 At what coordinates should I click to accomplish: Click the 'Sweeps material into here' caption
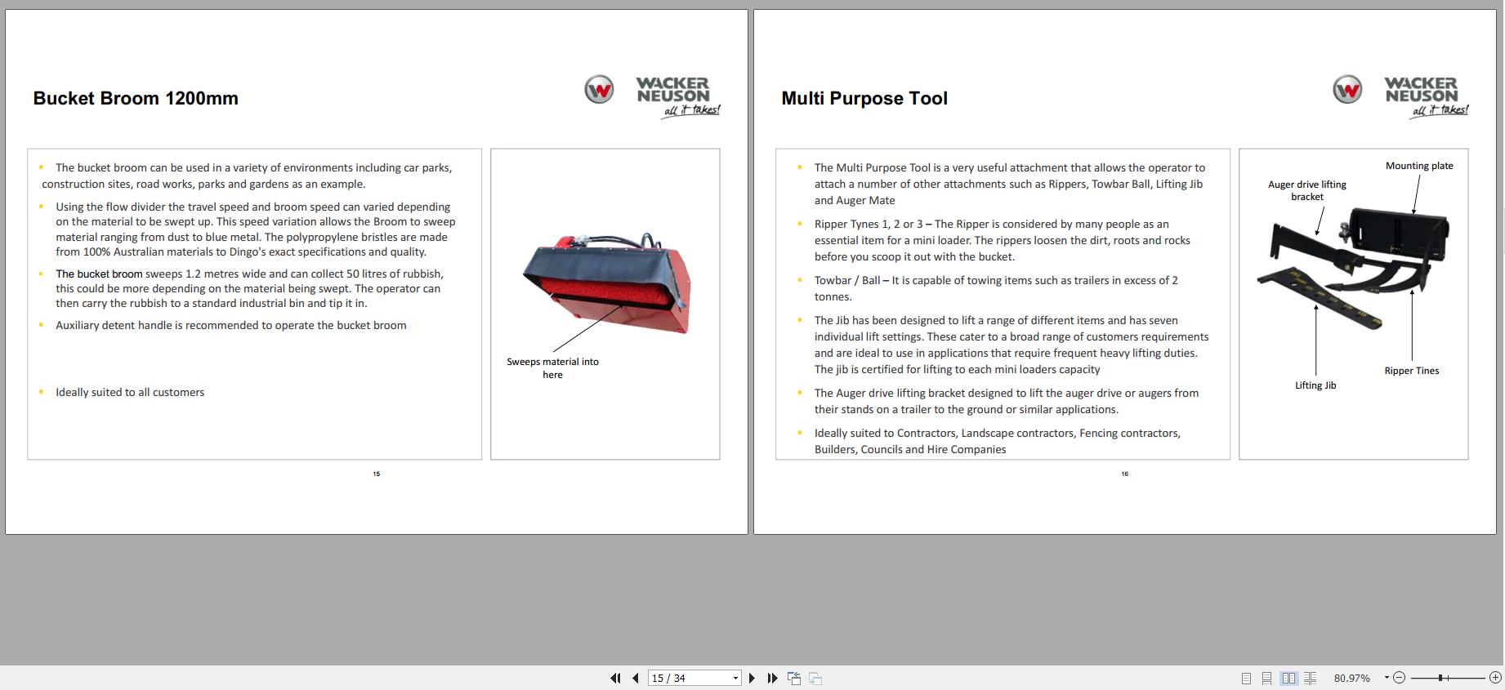[x=552, y=367]
